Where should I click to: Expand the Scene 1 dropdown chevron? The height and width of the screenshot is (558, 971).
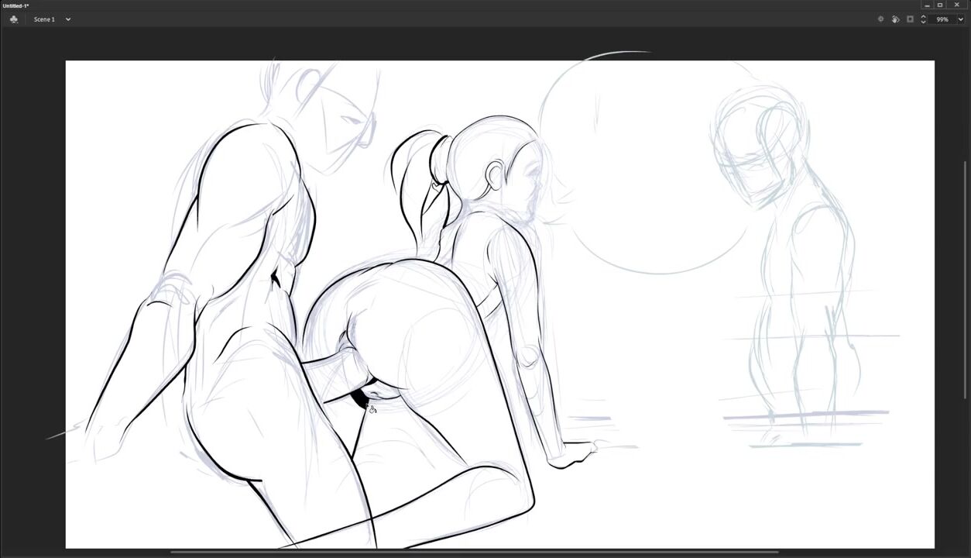[68, 19]
